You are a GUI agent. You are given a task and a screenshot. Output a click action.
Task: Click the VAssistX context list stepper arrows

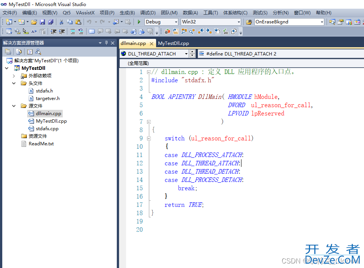pos(192,54)
